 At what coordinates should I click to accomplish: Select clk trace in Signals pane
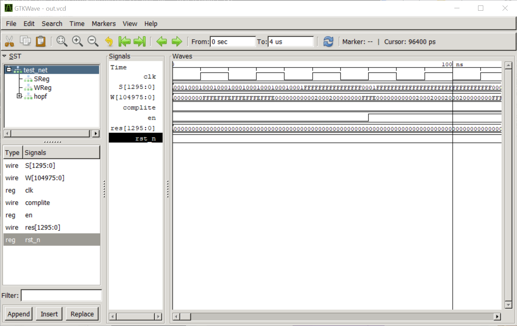point(149,76)
